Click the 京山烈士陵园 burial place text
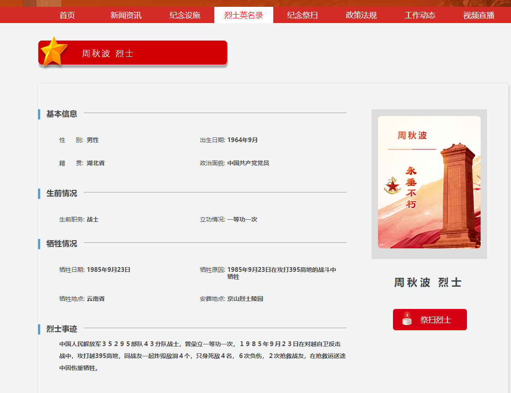Screen dimensions: 511x393 point(245,299)
